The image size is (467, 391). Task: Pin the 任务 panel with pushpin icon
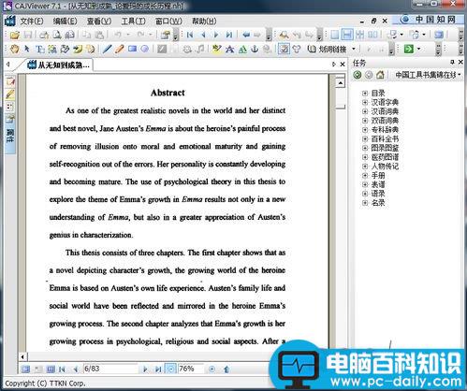point(452,63)
